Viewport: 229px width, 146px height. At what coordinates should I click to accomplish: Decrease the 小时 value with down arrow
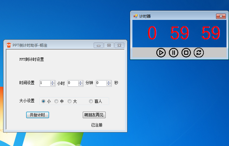pos(52,84)
